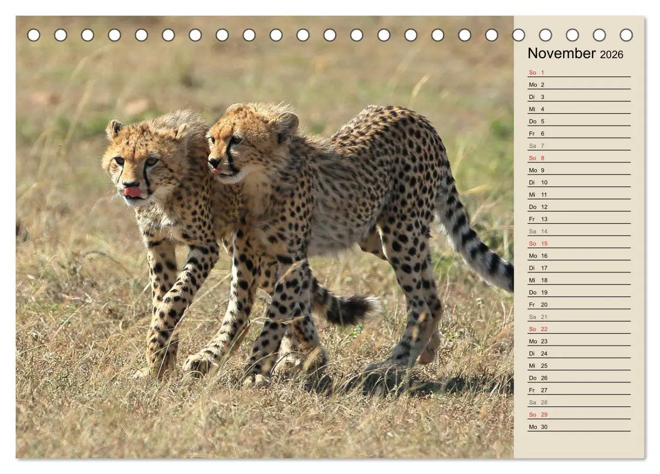This screenshot has height=474, width=660.
Task: Select the 'Do 5' date row
Action: 579,121
